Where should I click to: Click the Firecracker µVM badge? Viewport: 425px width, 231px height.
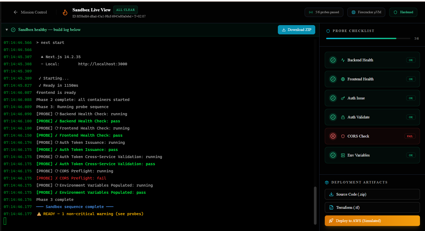366,12
